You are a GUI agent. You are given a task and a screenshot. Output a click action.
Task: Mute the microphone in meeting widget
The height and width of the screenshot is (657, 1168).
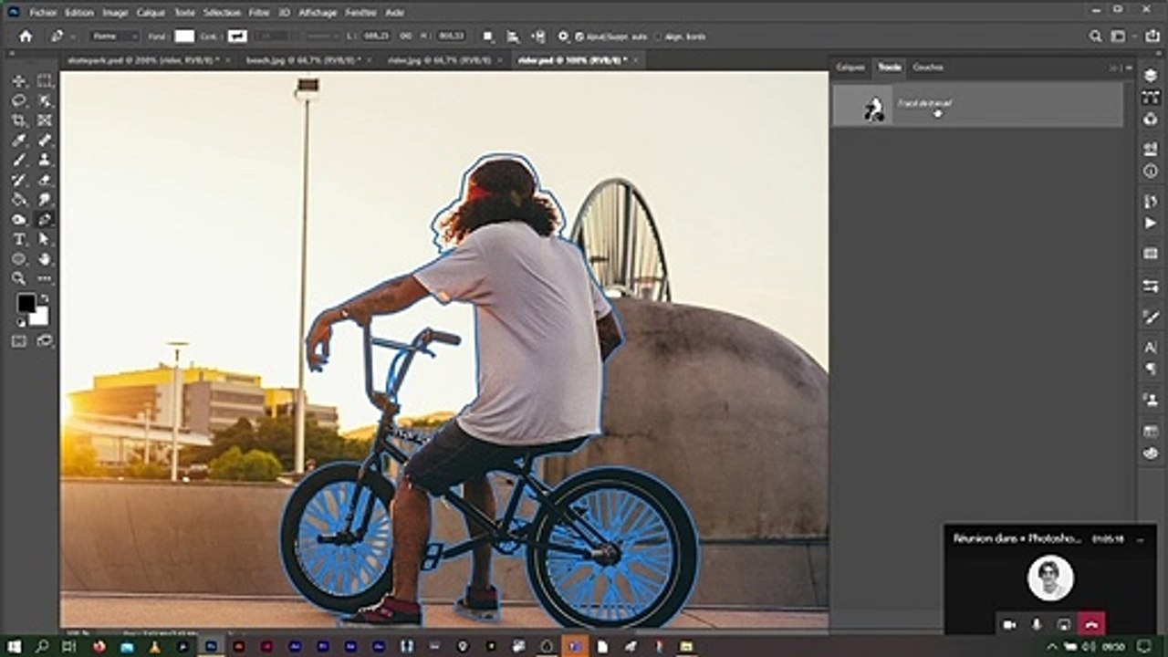tap(1037, 625)
